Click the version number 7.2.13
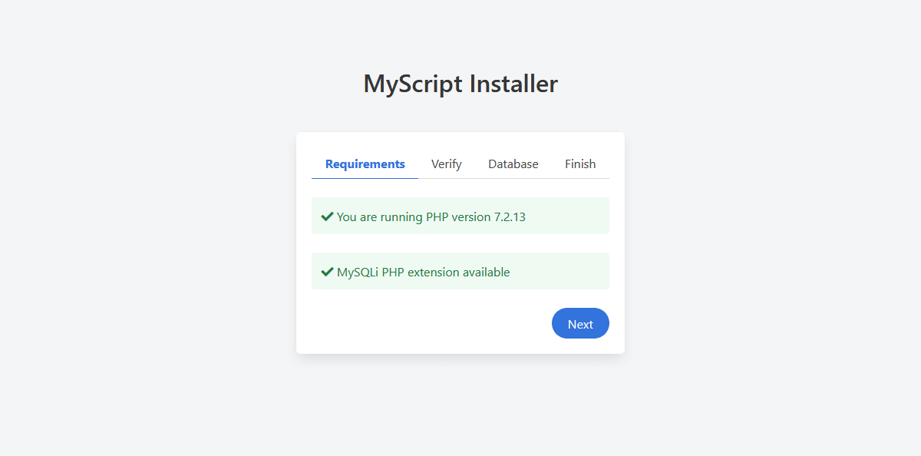Image resolution: width=921 pixels, height=456 pixels. 510,216
